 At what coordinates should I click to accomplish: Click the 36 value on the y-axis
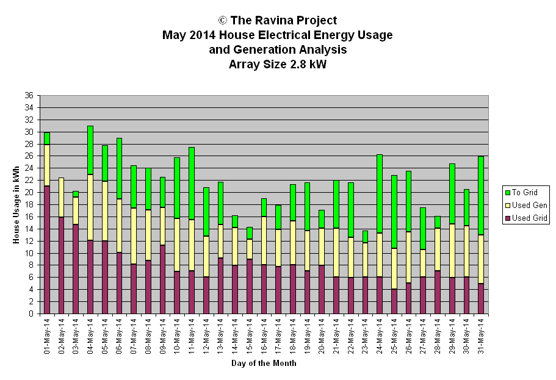(x=29, y=96)
